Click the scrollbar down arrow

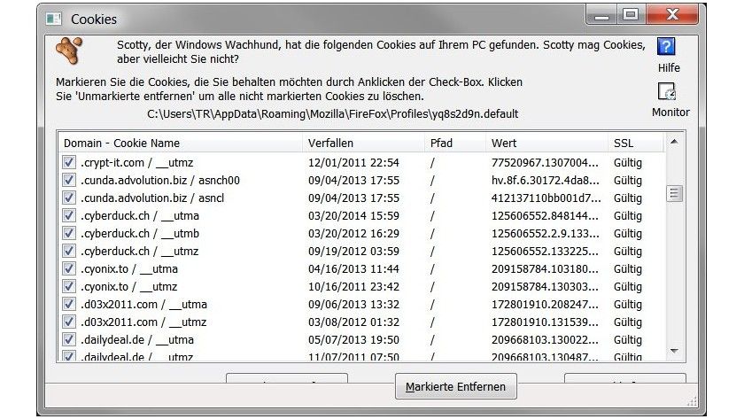pos(674,351)
